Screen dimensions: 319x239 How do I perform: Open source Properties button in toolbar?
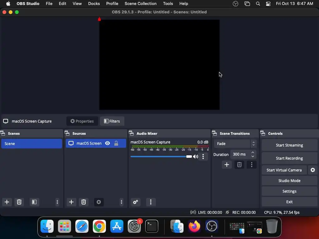[x=82, y=121]
